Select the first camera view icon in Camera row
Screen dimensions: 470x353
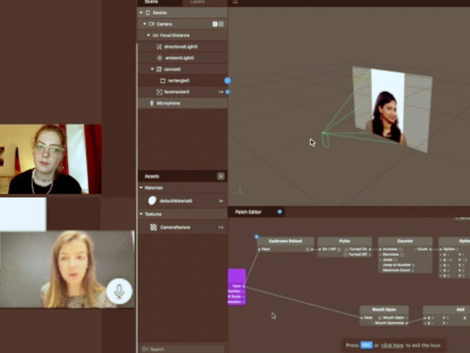[215, 24]
